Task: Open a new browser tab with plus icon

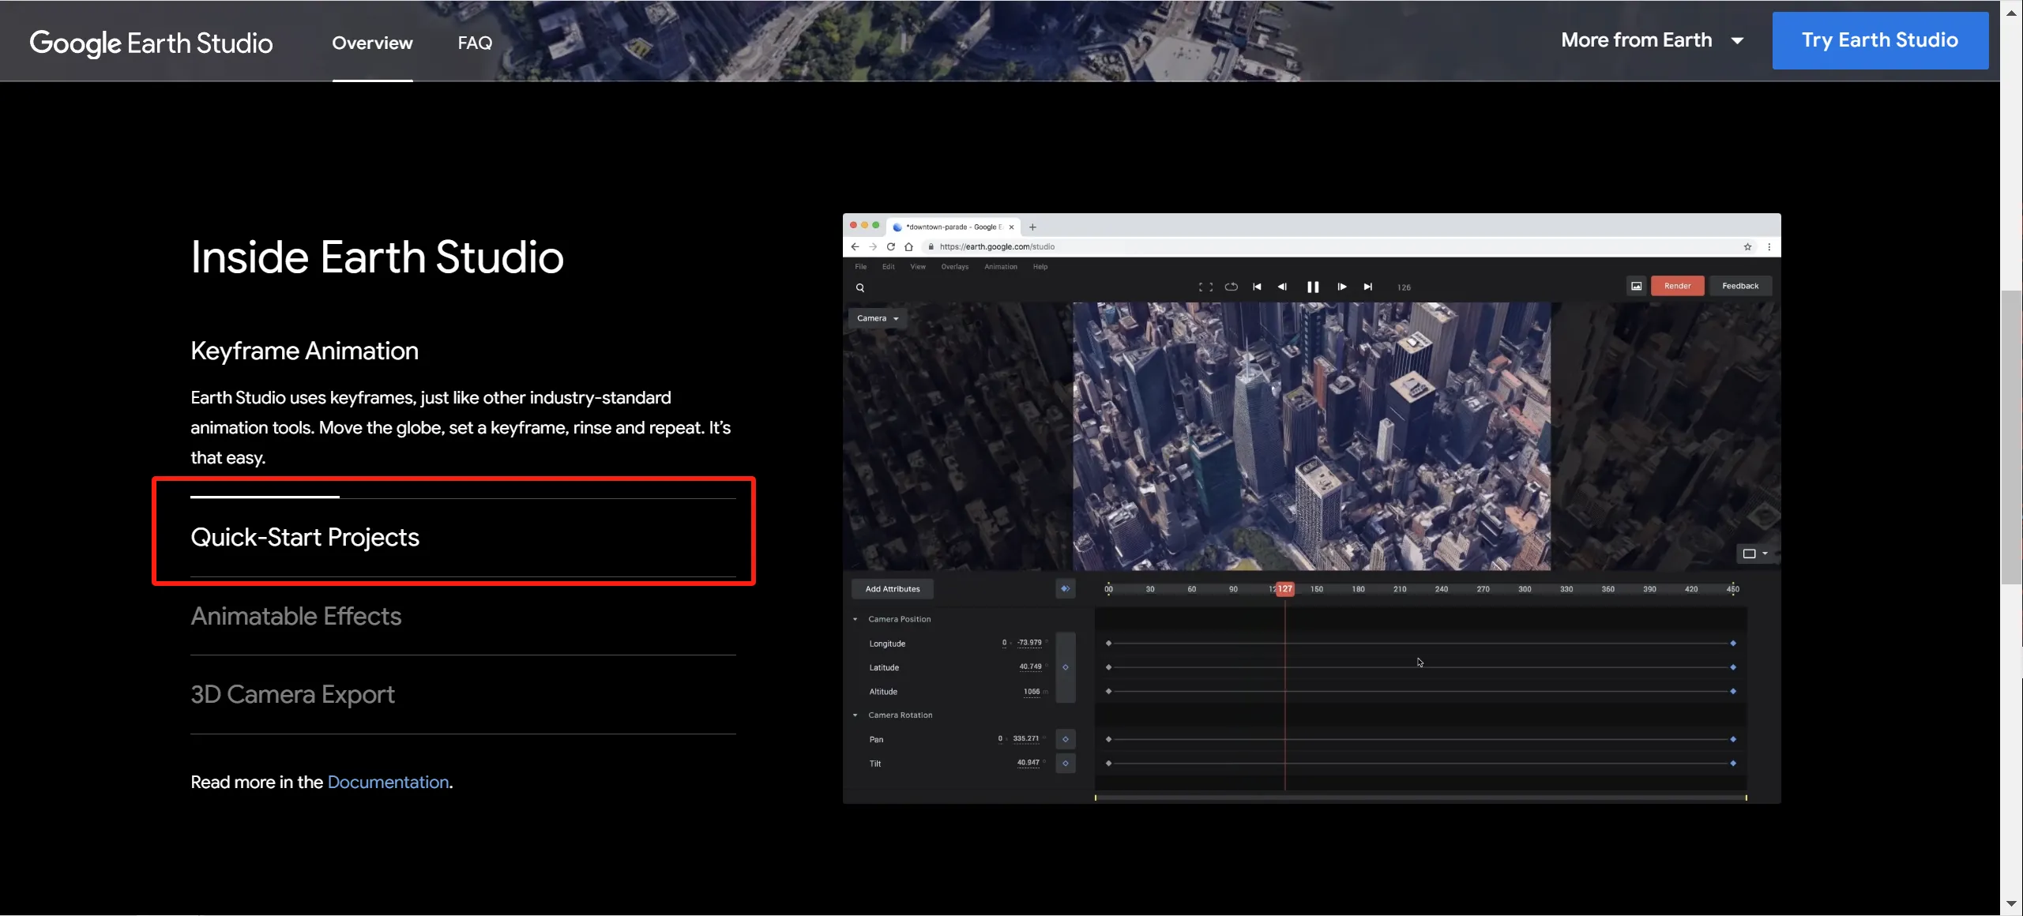Action: (x=1032, y=227)
